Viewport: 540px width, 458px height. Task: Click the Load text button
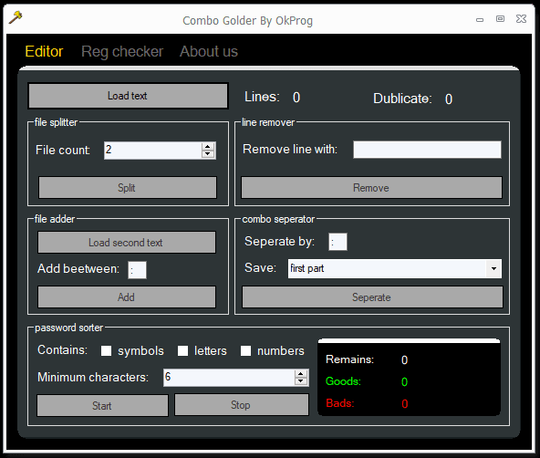click(128, 96)
